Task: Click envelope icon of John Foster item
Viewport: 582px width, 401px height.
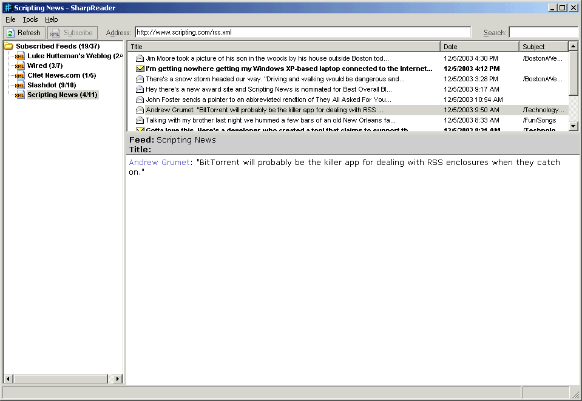Action: point(140,99)
